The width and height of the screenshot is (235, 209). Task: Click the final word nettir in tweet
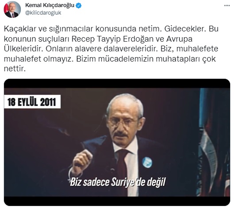[15, 69]
